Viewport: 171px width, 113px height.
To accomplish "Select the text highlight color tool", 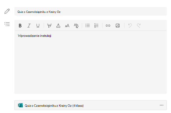I will (49, 26).
